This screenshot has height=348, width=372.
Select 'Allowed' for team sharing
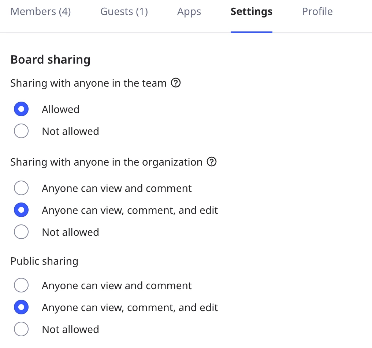pyautogui.click(x=21, y=109)
